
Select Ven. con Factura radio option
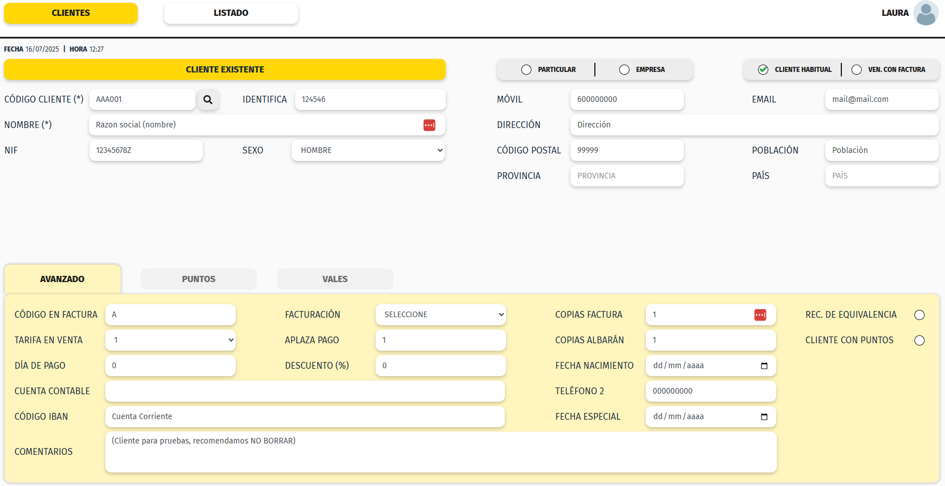click(857, 70)
